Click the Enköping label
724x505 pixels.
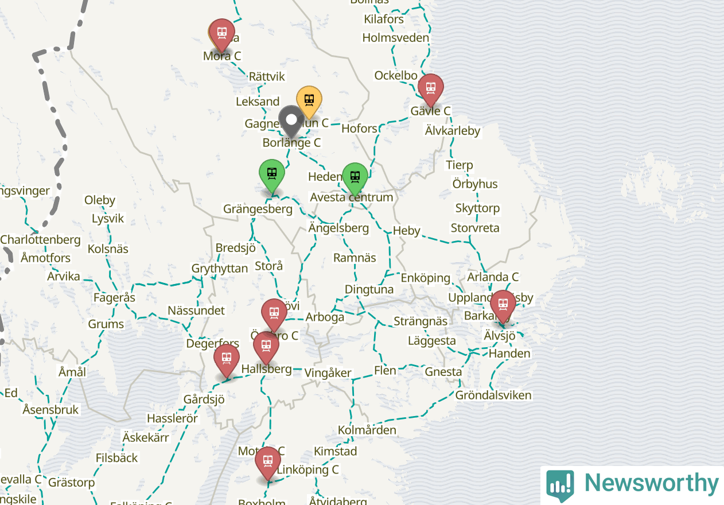pos(426,278)
